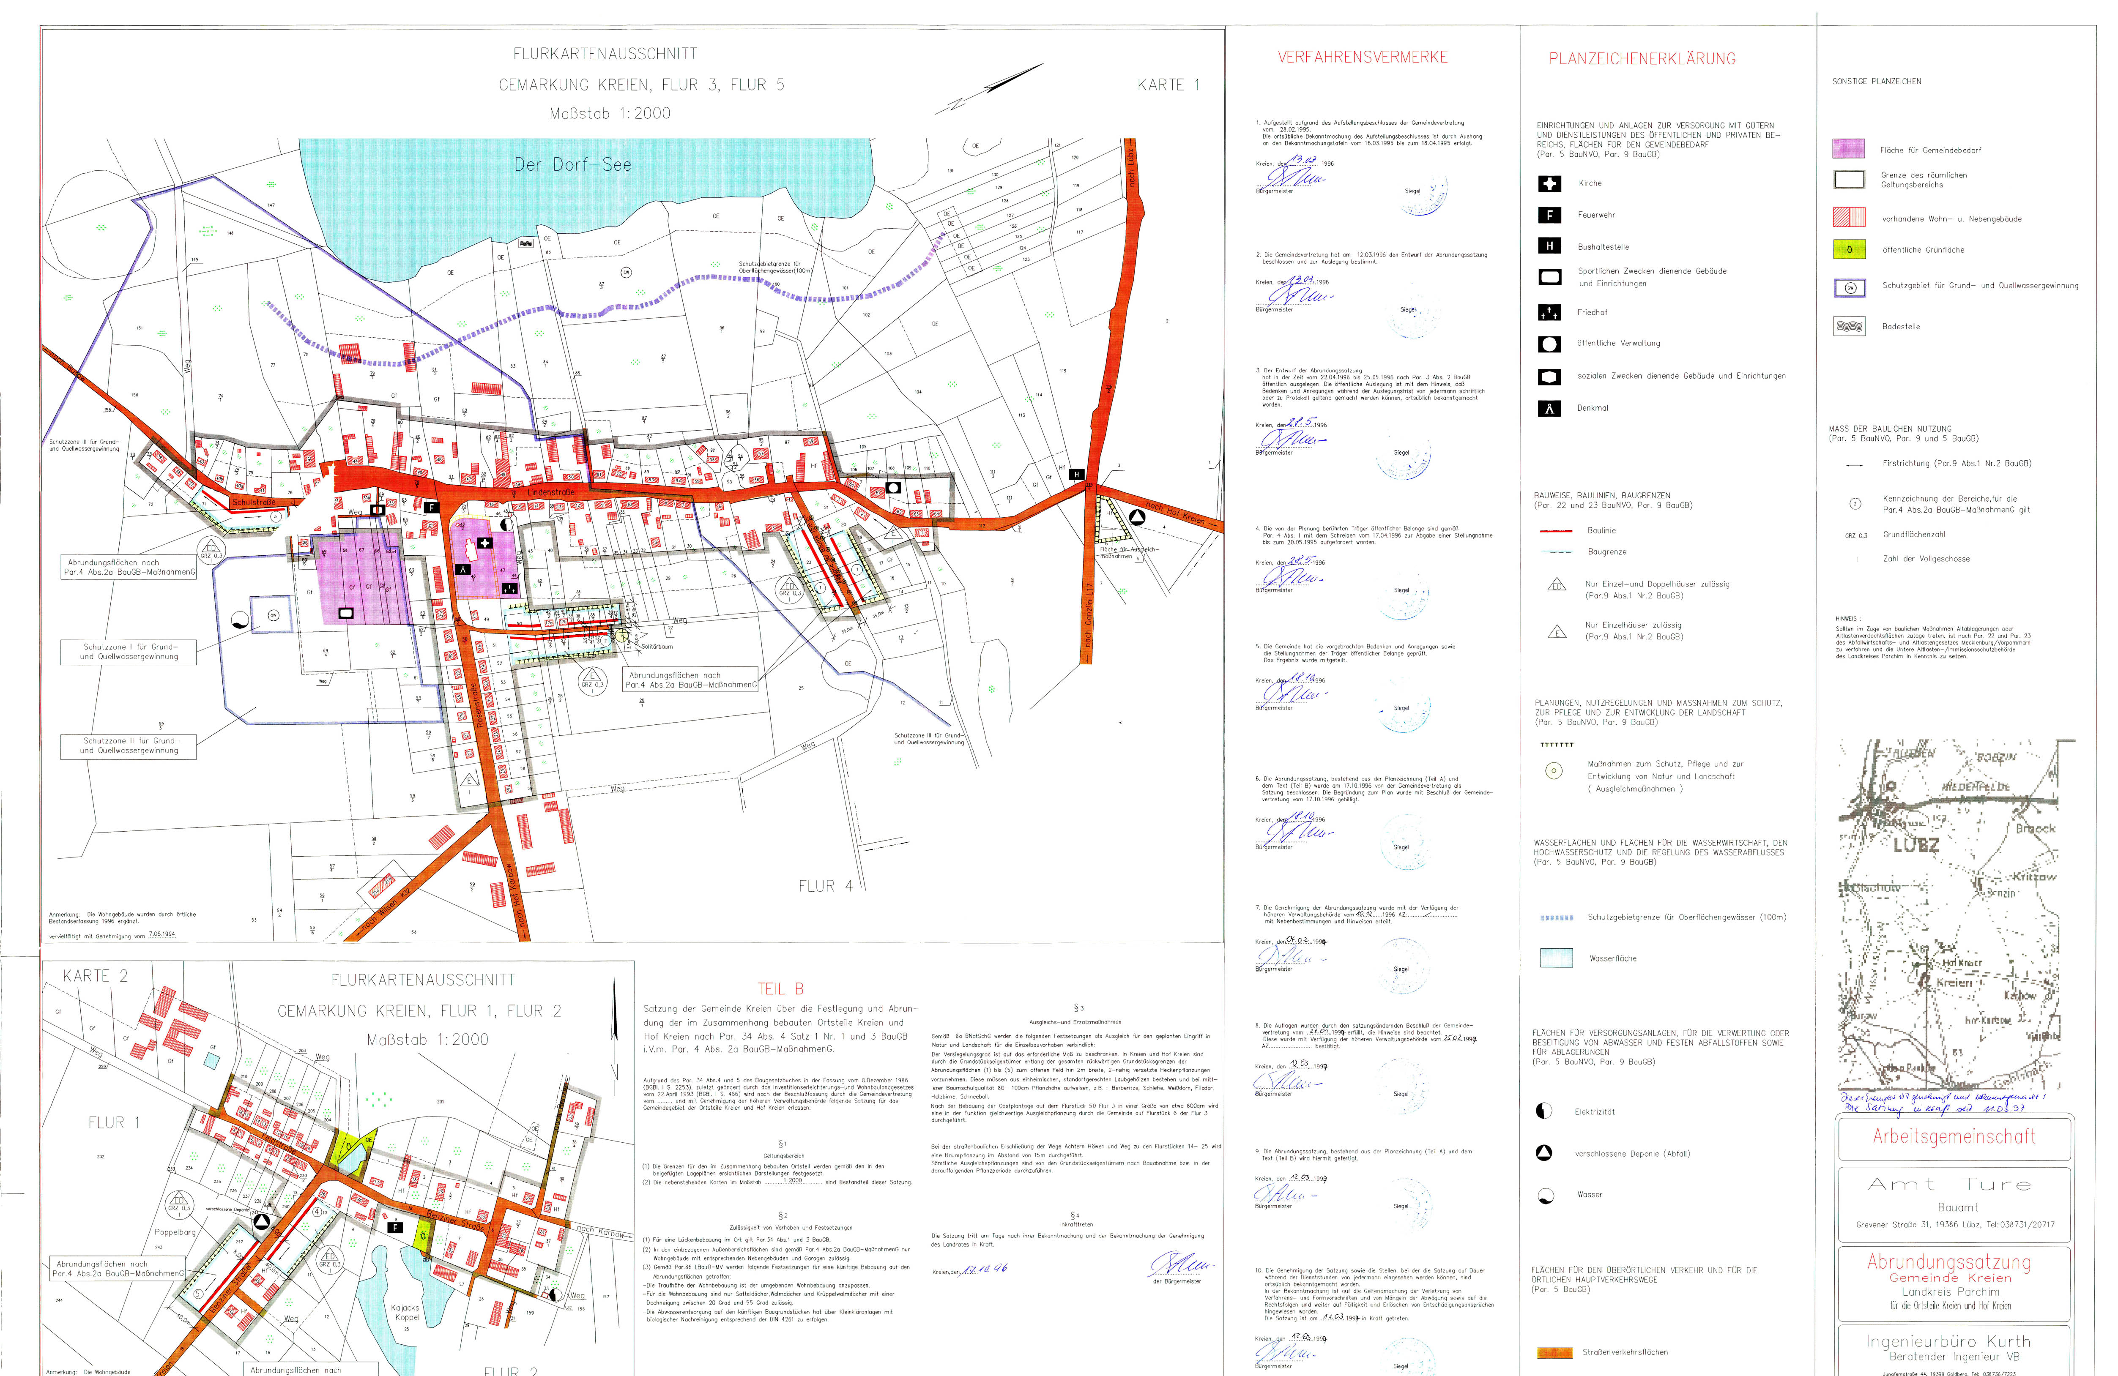
Task: Click the VERFAHRENSVERMERKE heading
Action: 1363,57
